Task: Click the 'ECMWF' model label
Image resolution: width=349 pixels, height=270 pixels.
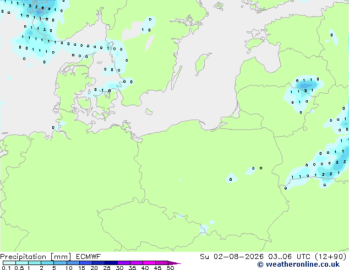Action: tap(88, 257)
